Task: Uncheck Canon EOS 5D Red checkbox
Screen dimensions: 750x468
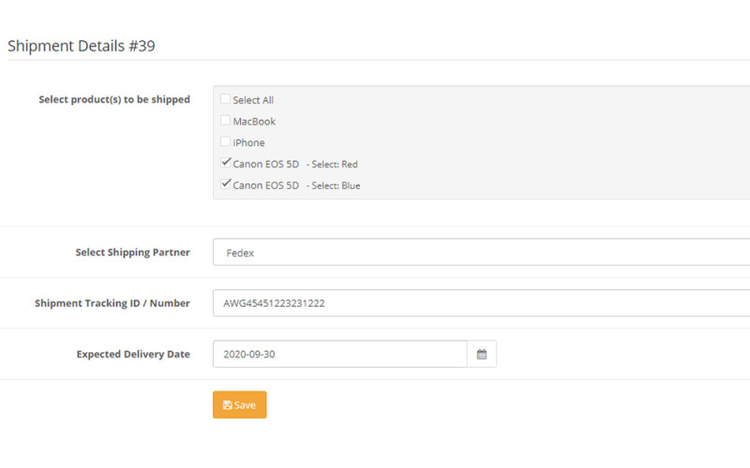Action: (225, 163)
